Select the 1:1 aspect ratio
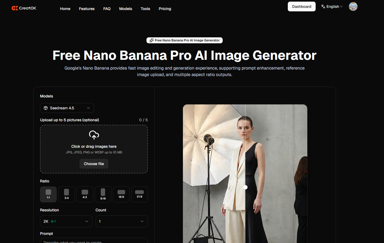 coord(48,194)
